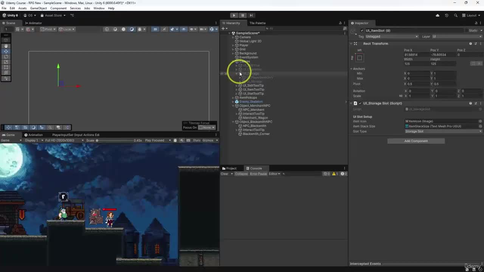Select Blacksmith_Corner in Hierarchy

pos(256,134)
